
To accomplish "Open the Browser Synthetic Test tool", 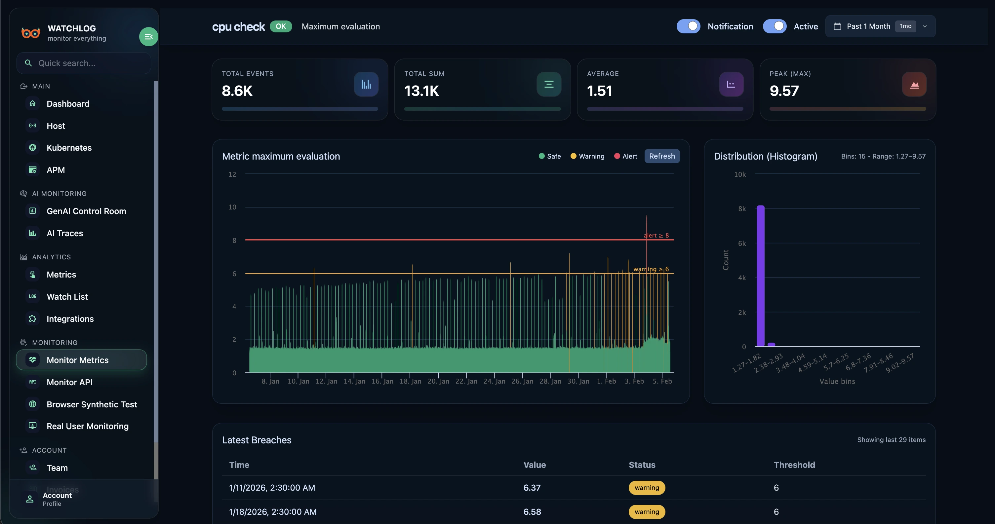I will coord(92,404).
